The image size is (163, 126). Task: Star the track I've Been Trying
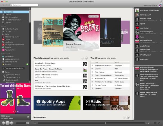tap(92, 85)
